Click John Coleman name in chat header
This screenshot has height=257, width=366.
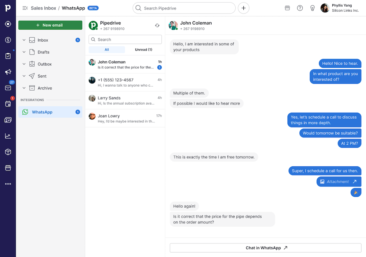[x=196, y=23]
